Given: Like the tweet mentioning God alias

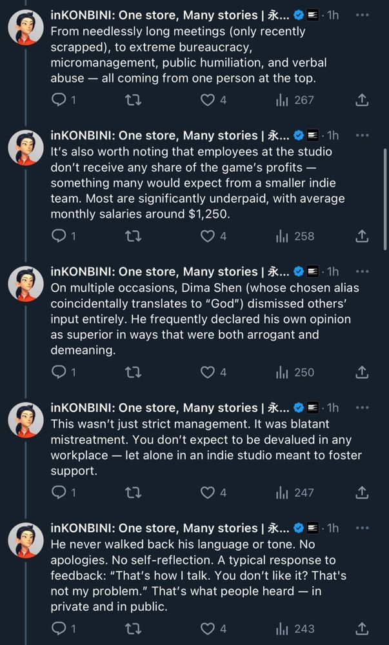Looking at the screenshot, I should click(208, 372).
